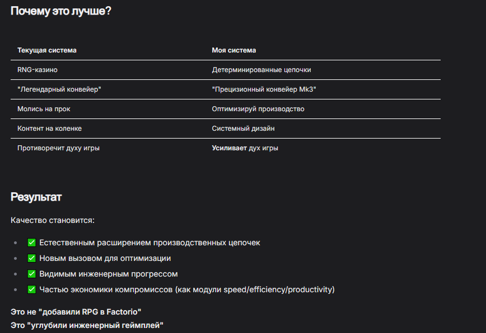This screenshot has width=486, height=333.
Task: Select the Текущая система column header
Action: coord(47,50)
